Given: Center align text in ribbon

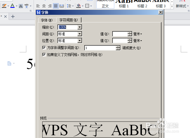Looking at the screenshot, I should pos(44,6).
